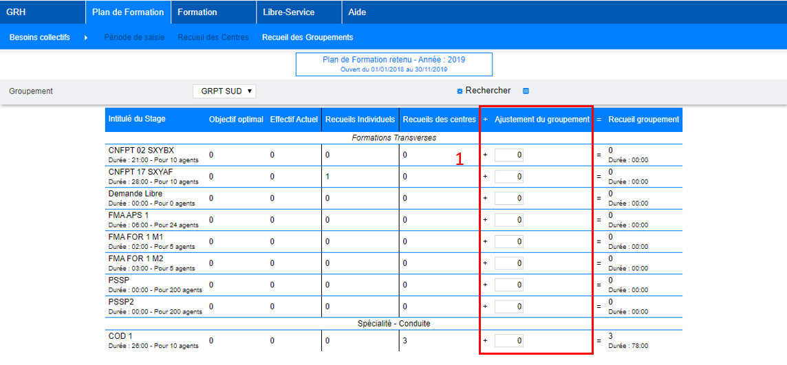Click the gear icon beside Rechercher
Image resolution: width=787 pixels, height=365 pixels.
click(x=460, y=91)
